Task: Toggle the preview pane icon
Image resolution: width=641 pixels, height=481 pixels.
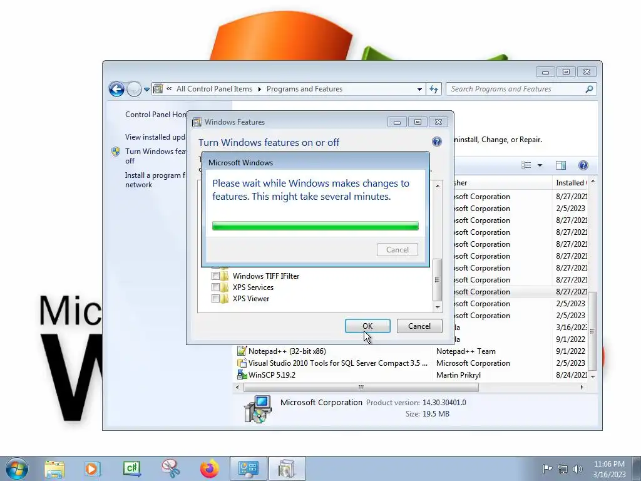Action: [561, 165]
